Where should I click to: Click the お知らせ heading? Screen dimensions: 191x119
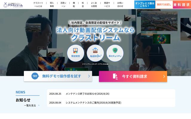(23, 100)
